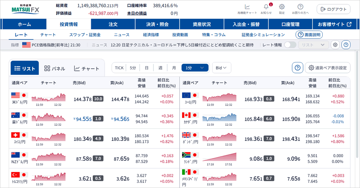
Task: Select the TICK interval option
Action: (119, 68)
